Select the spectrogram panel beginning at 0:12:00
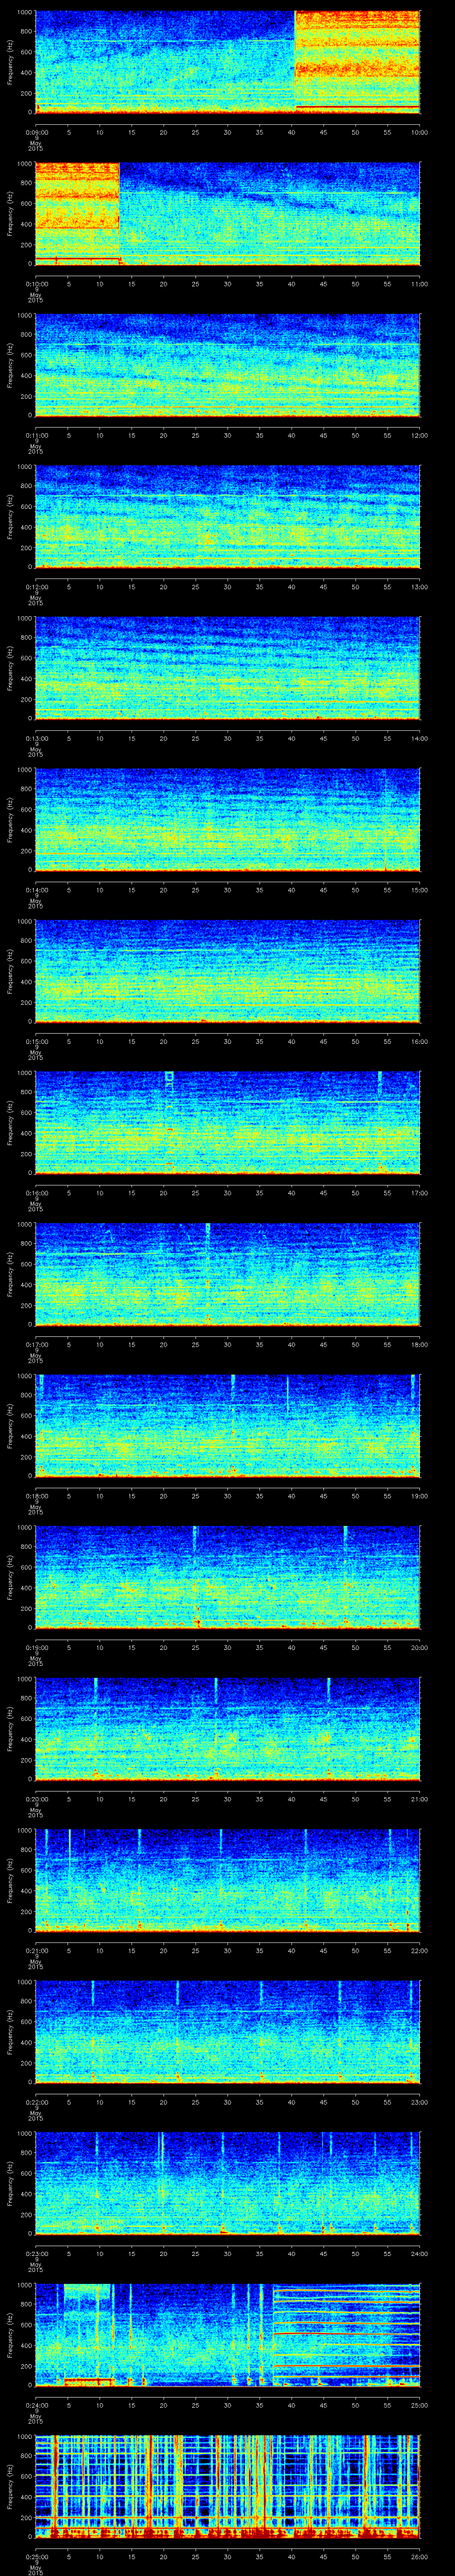Image resolution: width=455 pixels, height=2576 pixels. [228, 516]
